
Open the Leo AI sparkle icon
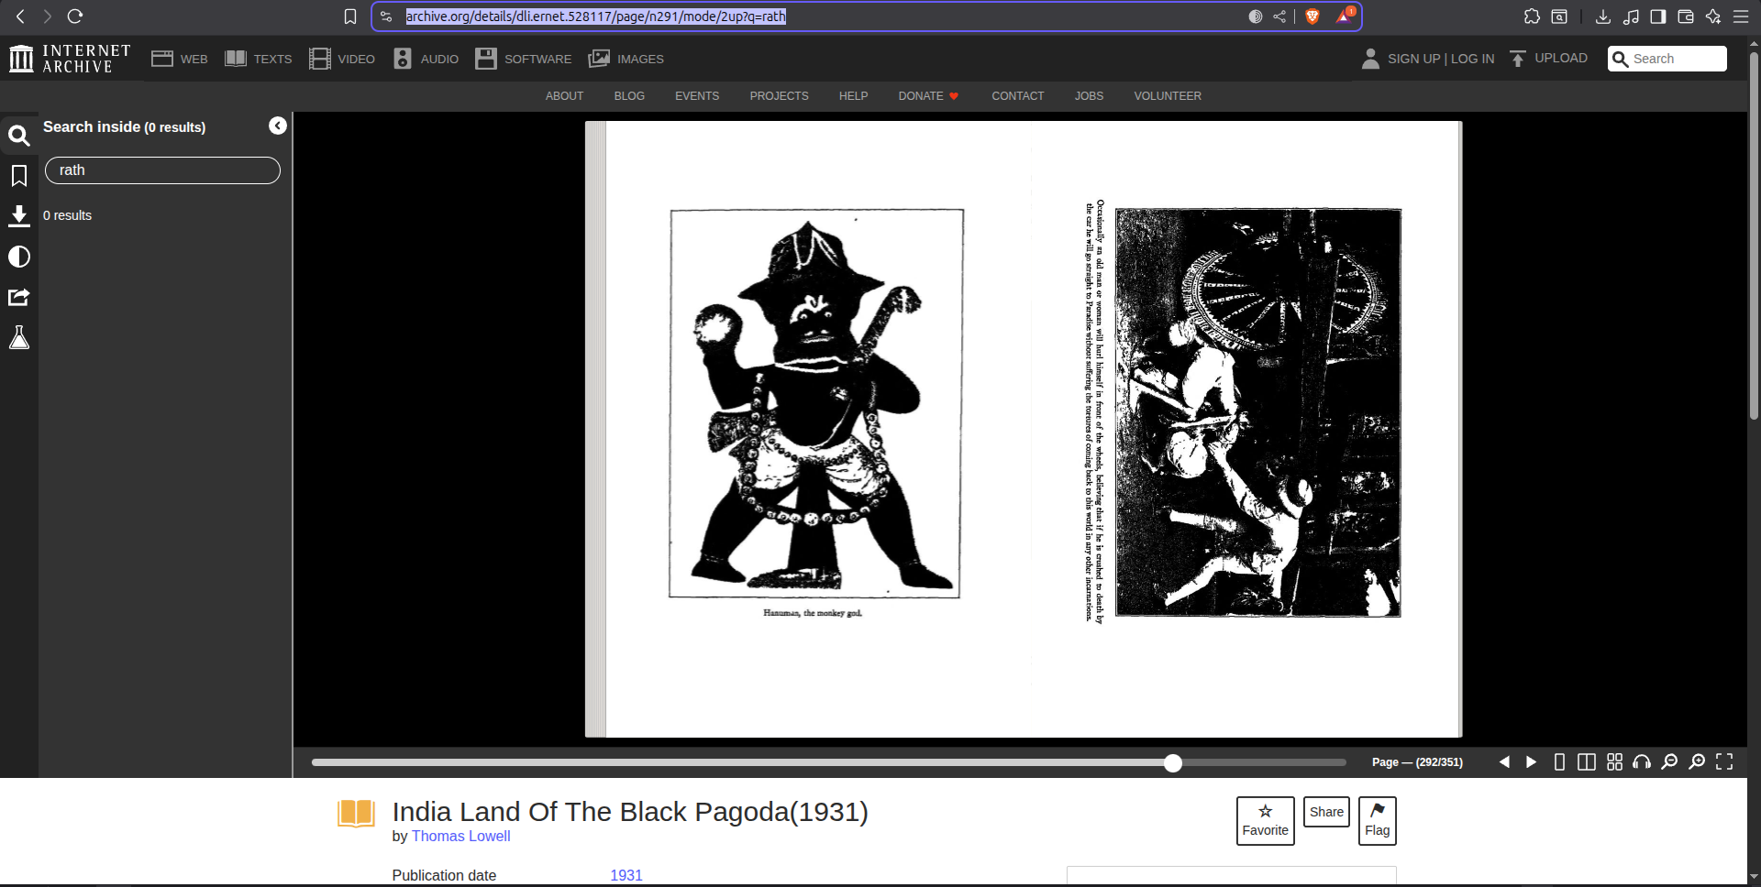click(x=1713, y=16)
